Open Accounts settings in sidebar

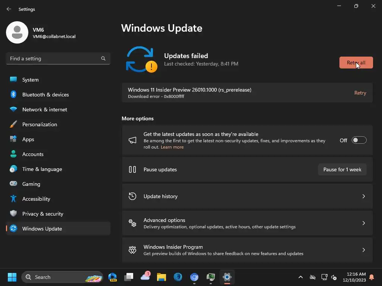click(58, 154)
